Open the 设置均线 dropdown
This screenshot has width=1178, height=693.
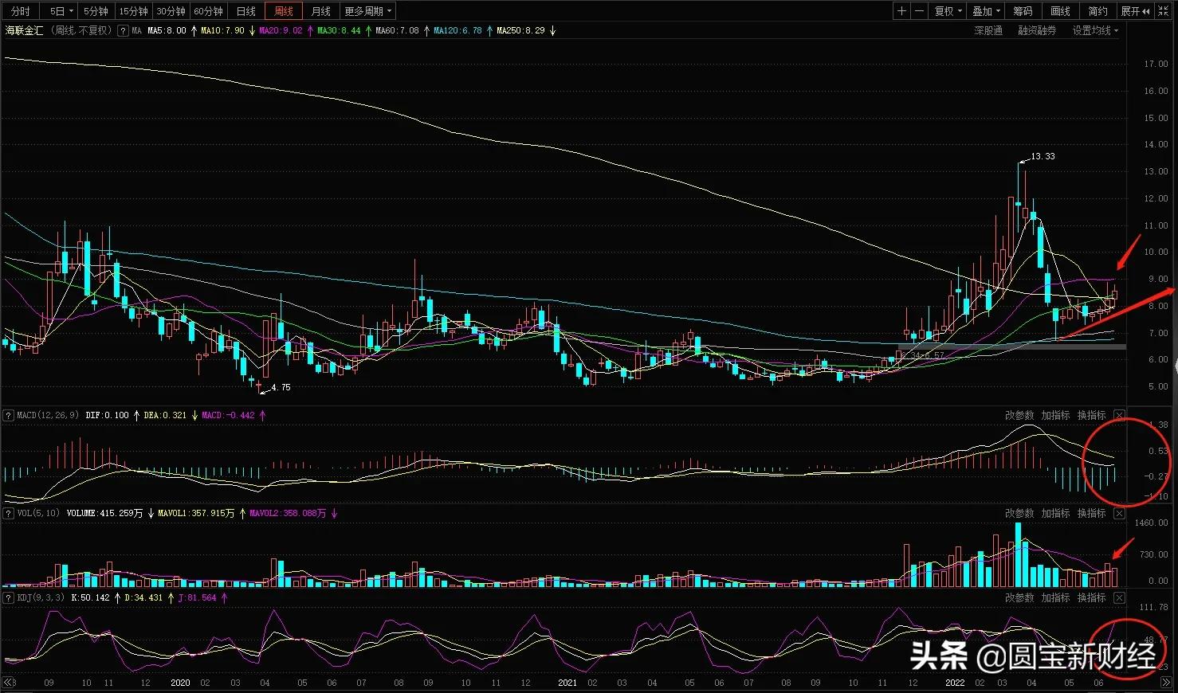coord(1095,31)
